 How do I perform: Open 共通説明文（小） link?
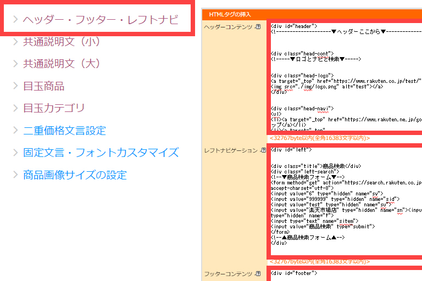(62, 42)
